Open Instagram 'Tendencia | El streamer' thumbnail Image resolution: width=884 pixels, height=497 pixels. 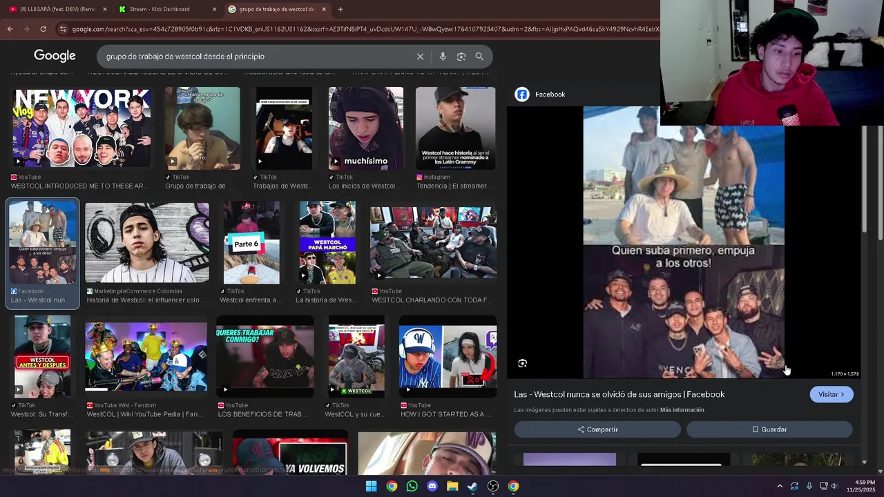pos(455,128)
